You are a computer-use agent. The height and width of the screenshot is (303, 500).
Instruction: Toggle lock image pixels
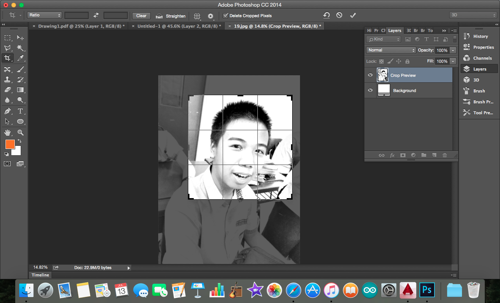390,61
